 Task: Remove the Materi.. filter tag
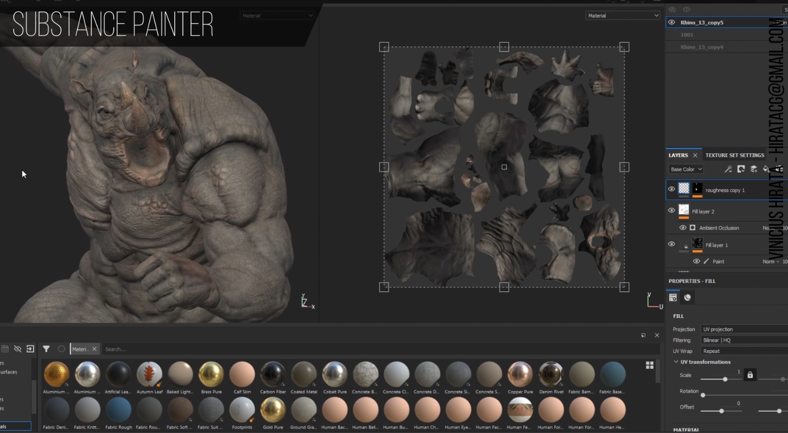pos(95,349)
